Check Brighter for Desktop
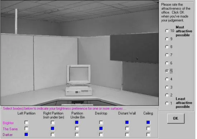197x139 pixels. click(101, 123)
